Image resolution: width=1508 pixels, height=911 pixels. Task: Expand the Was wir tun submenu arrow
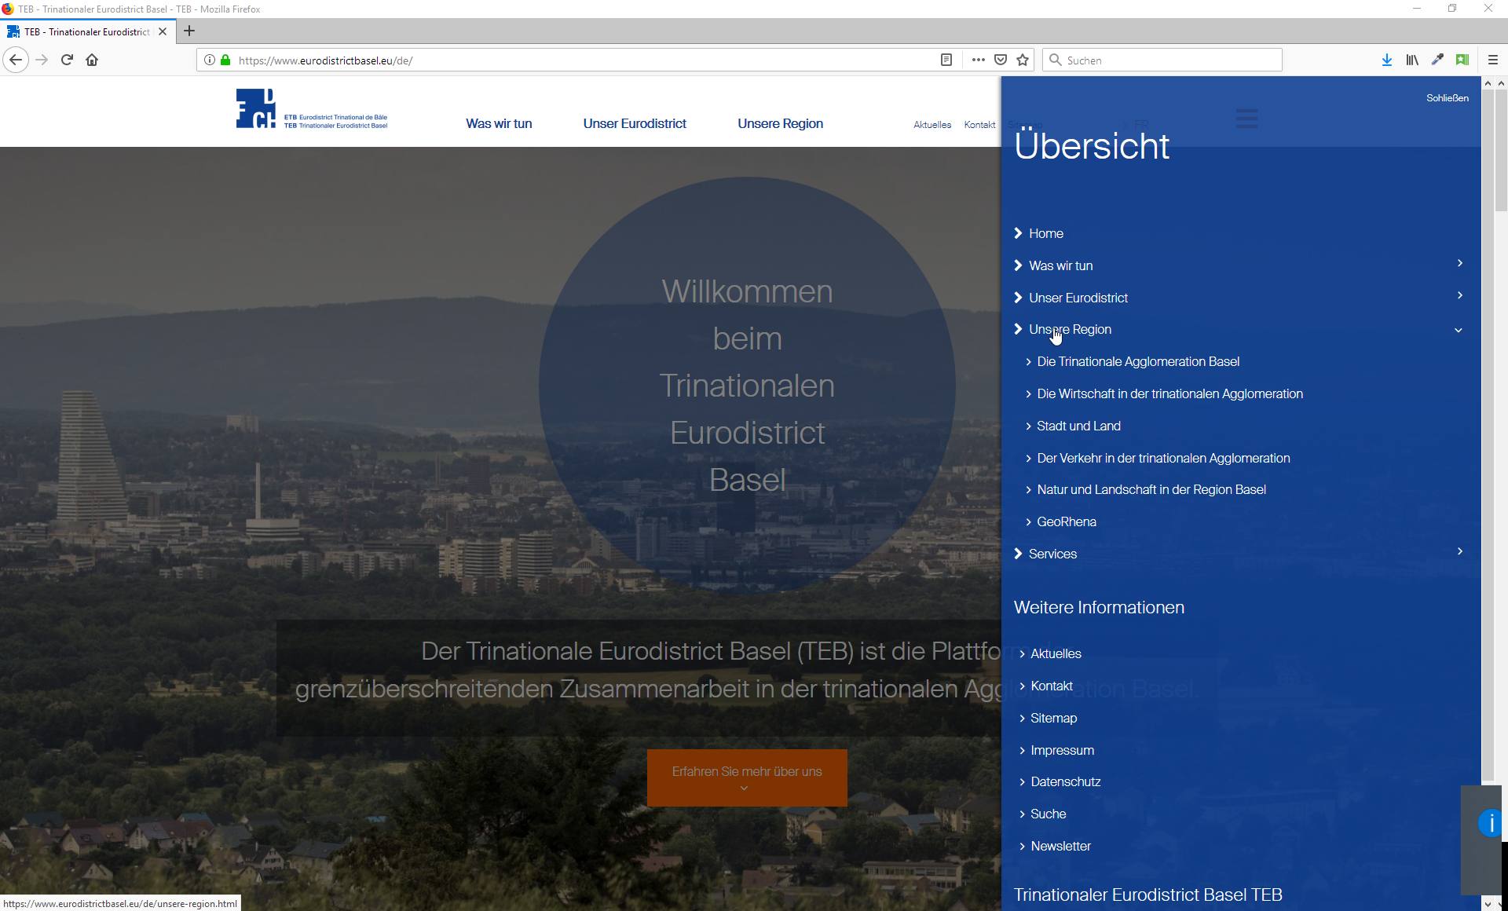coord(1459,264)
